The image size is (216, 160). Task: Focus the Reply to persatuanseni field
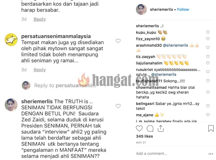point(65,86)
